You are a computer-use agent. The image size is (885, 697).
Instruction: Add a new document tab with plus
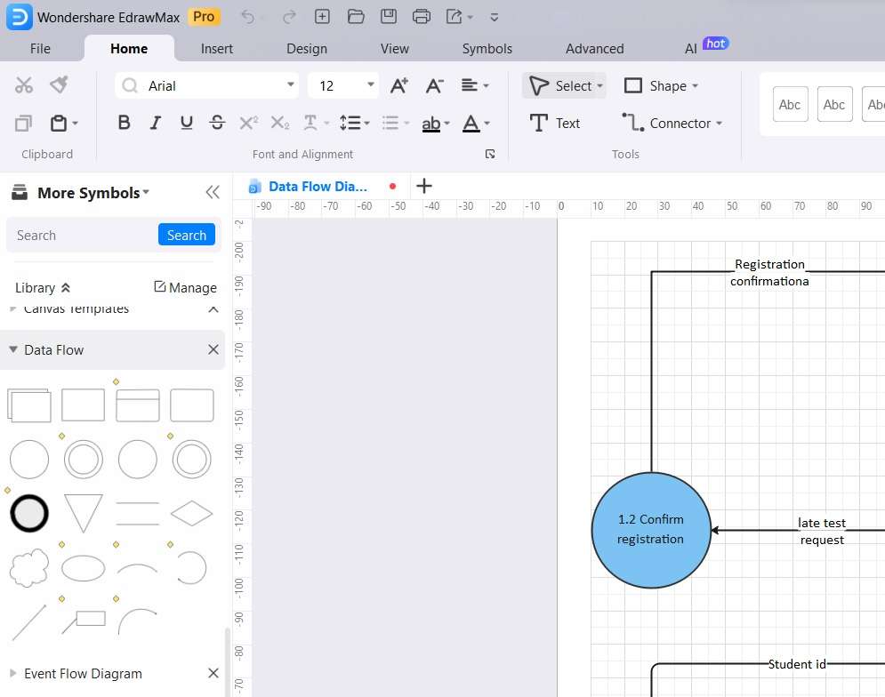click(424, 186)
